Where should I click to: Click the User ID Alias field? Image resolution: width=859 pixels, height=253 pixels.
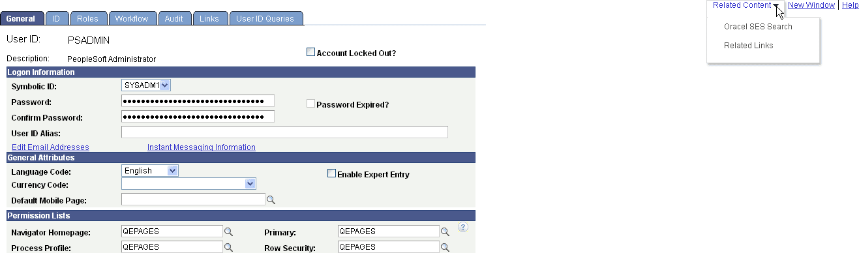(284, 132)
